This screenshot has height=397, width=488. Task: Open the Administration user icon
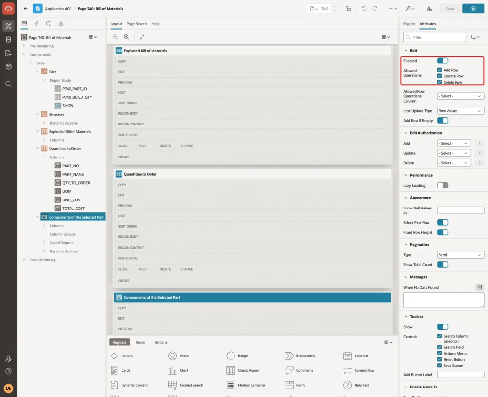click(x=9, y=359)
